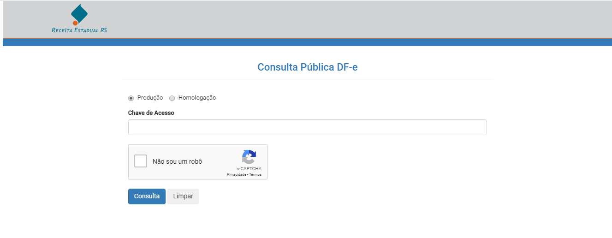This screenshot has height=238, width=612.
Task: Click the "Homologação" option label text
Action: 197,98
